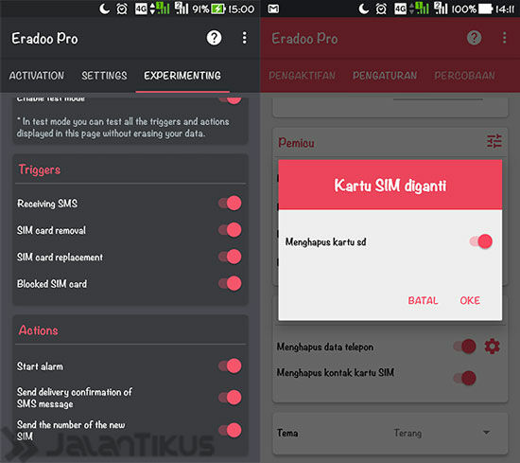Toggle Send the number of the new SIM
Screen dimensions: 520x463
click(230, 430)
